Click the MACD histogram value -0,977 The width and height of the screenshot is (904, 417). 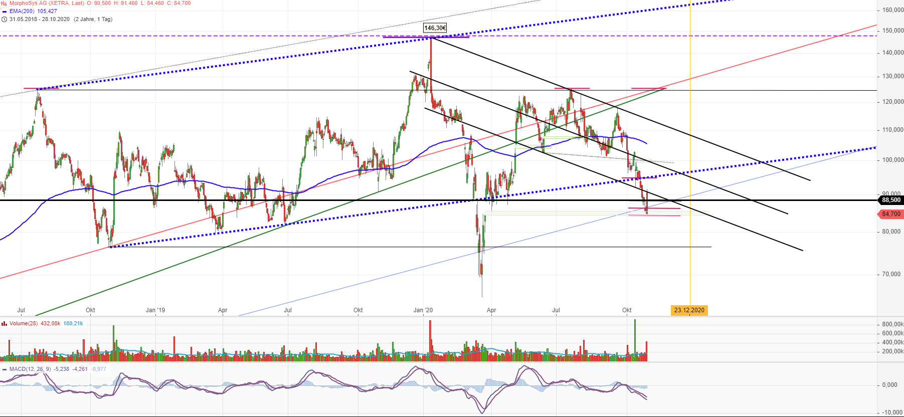click(99, 369)
